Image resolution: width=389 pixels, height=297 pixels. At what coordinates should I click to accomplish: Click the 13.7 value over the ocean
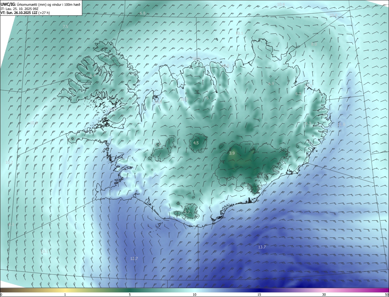coord(262,247)
